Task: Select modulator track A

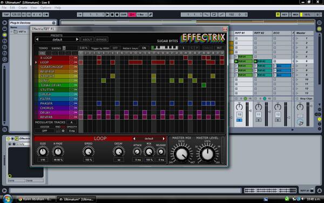Action: 71,122
